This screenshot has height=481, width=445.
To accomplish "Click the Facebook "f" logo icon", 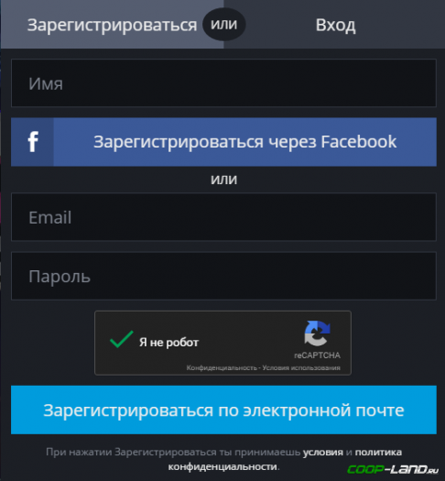I will (33, 142).
